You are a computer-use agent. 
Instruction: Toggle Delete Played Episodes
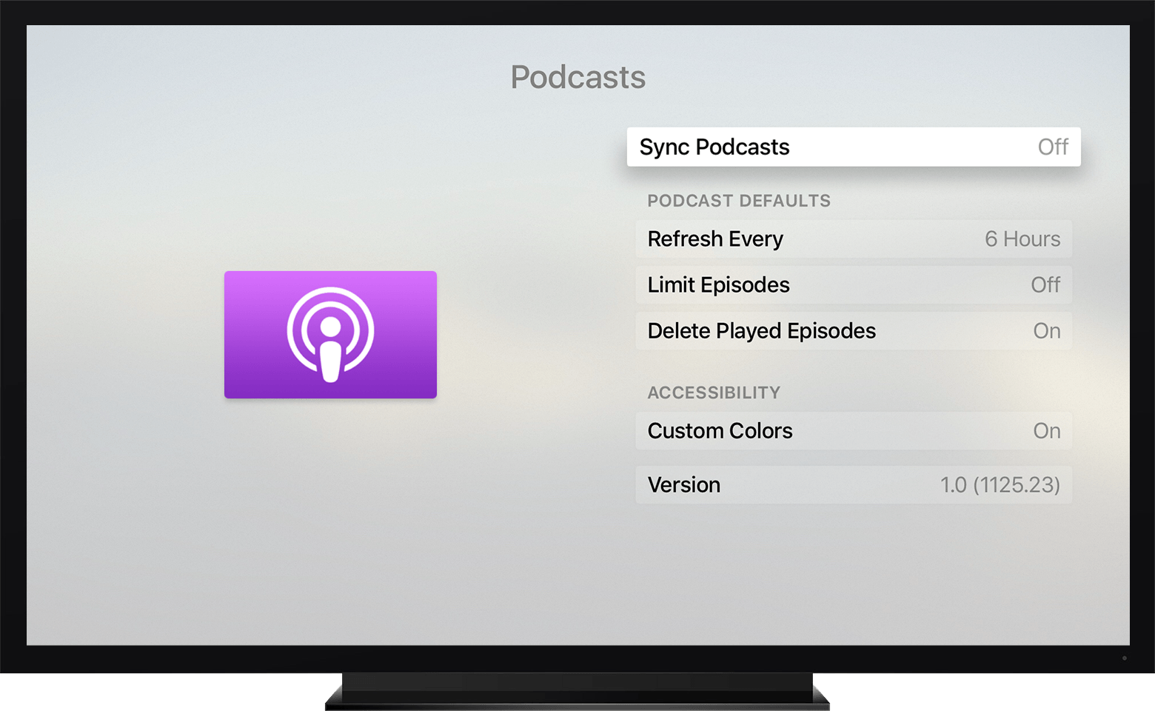tap(854, 330)
